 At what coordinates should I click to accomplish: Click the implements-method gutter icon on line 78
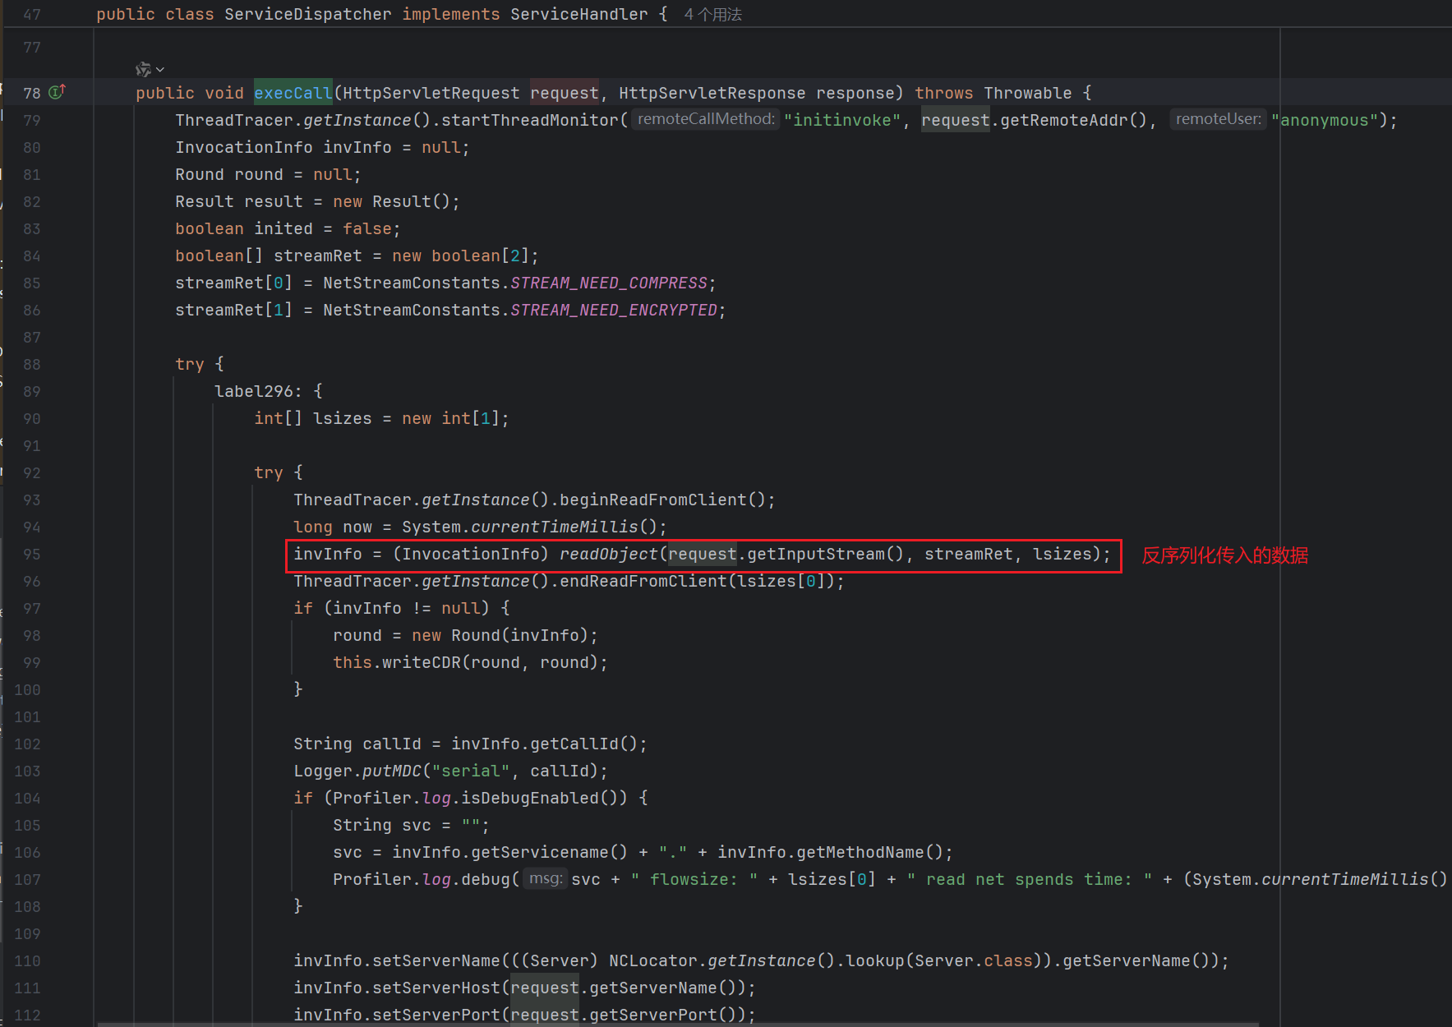click(57, 92)
